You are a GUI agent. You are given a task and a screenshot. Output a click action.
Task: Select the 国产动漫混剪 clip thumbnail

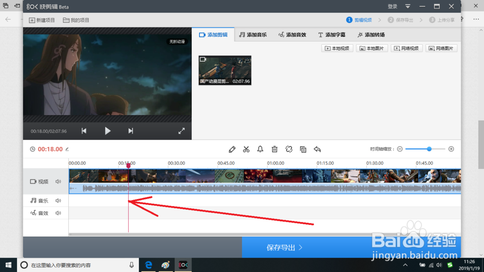pyautogui.click(x=225, y=70)
